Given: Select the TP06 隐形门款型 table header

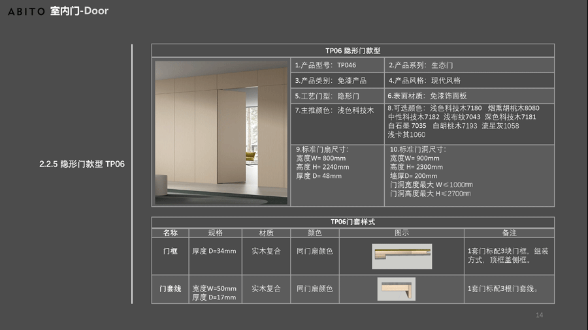Looking at the screenshot, I should pyautogui.click(x=353, y=51).
